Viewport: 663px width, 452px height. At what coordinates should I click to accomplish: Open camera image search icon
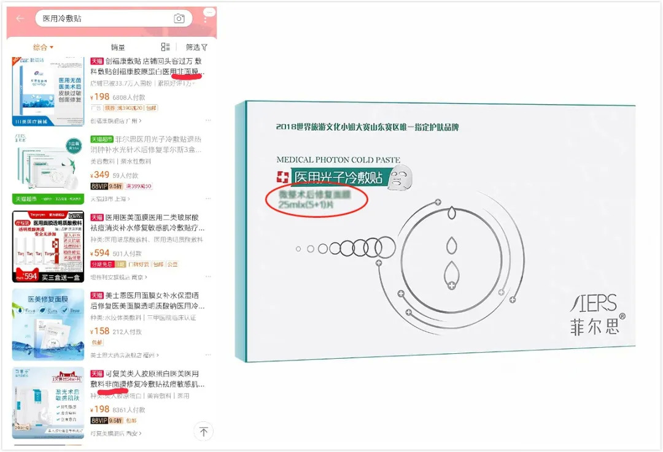179,18
